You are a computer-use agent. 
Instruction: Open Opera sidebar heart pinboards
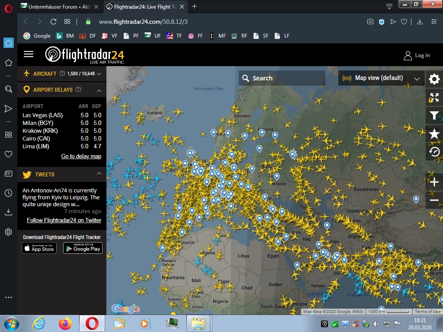9,154
